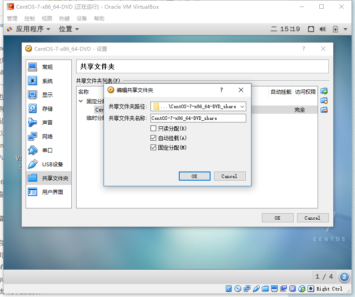Image resolution: width=355 pixels, height=297 pixels.
Task: Open the 串口 settings category
Action: click(x=48, y=150)
